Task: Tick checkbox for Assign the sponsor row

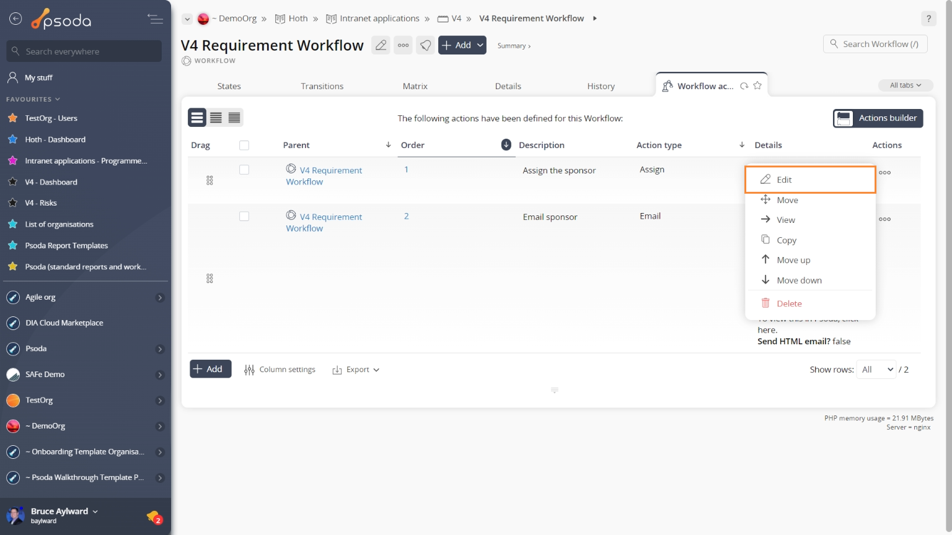Action: tap(244, 170)
